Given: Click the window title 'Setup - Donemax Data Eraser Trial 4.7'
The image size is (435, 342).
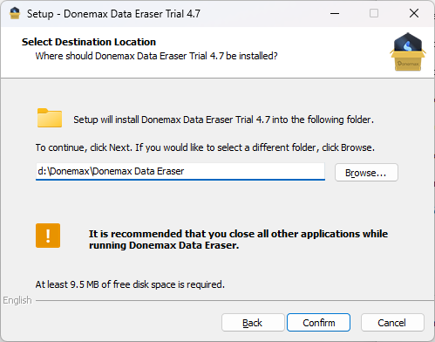Looking at the screenshot, I should [x=113, y=14].
